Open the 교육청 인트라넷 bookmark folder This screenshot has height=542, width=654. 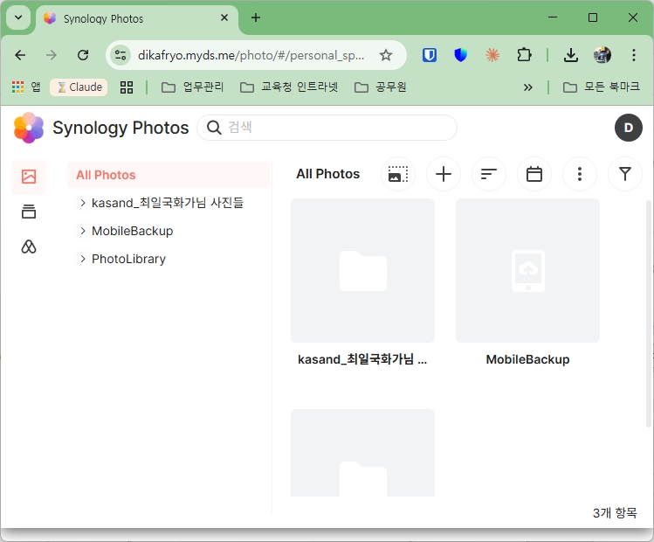tap(289, 87)
